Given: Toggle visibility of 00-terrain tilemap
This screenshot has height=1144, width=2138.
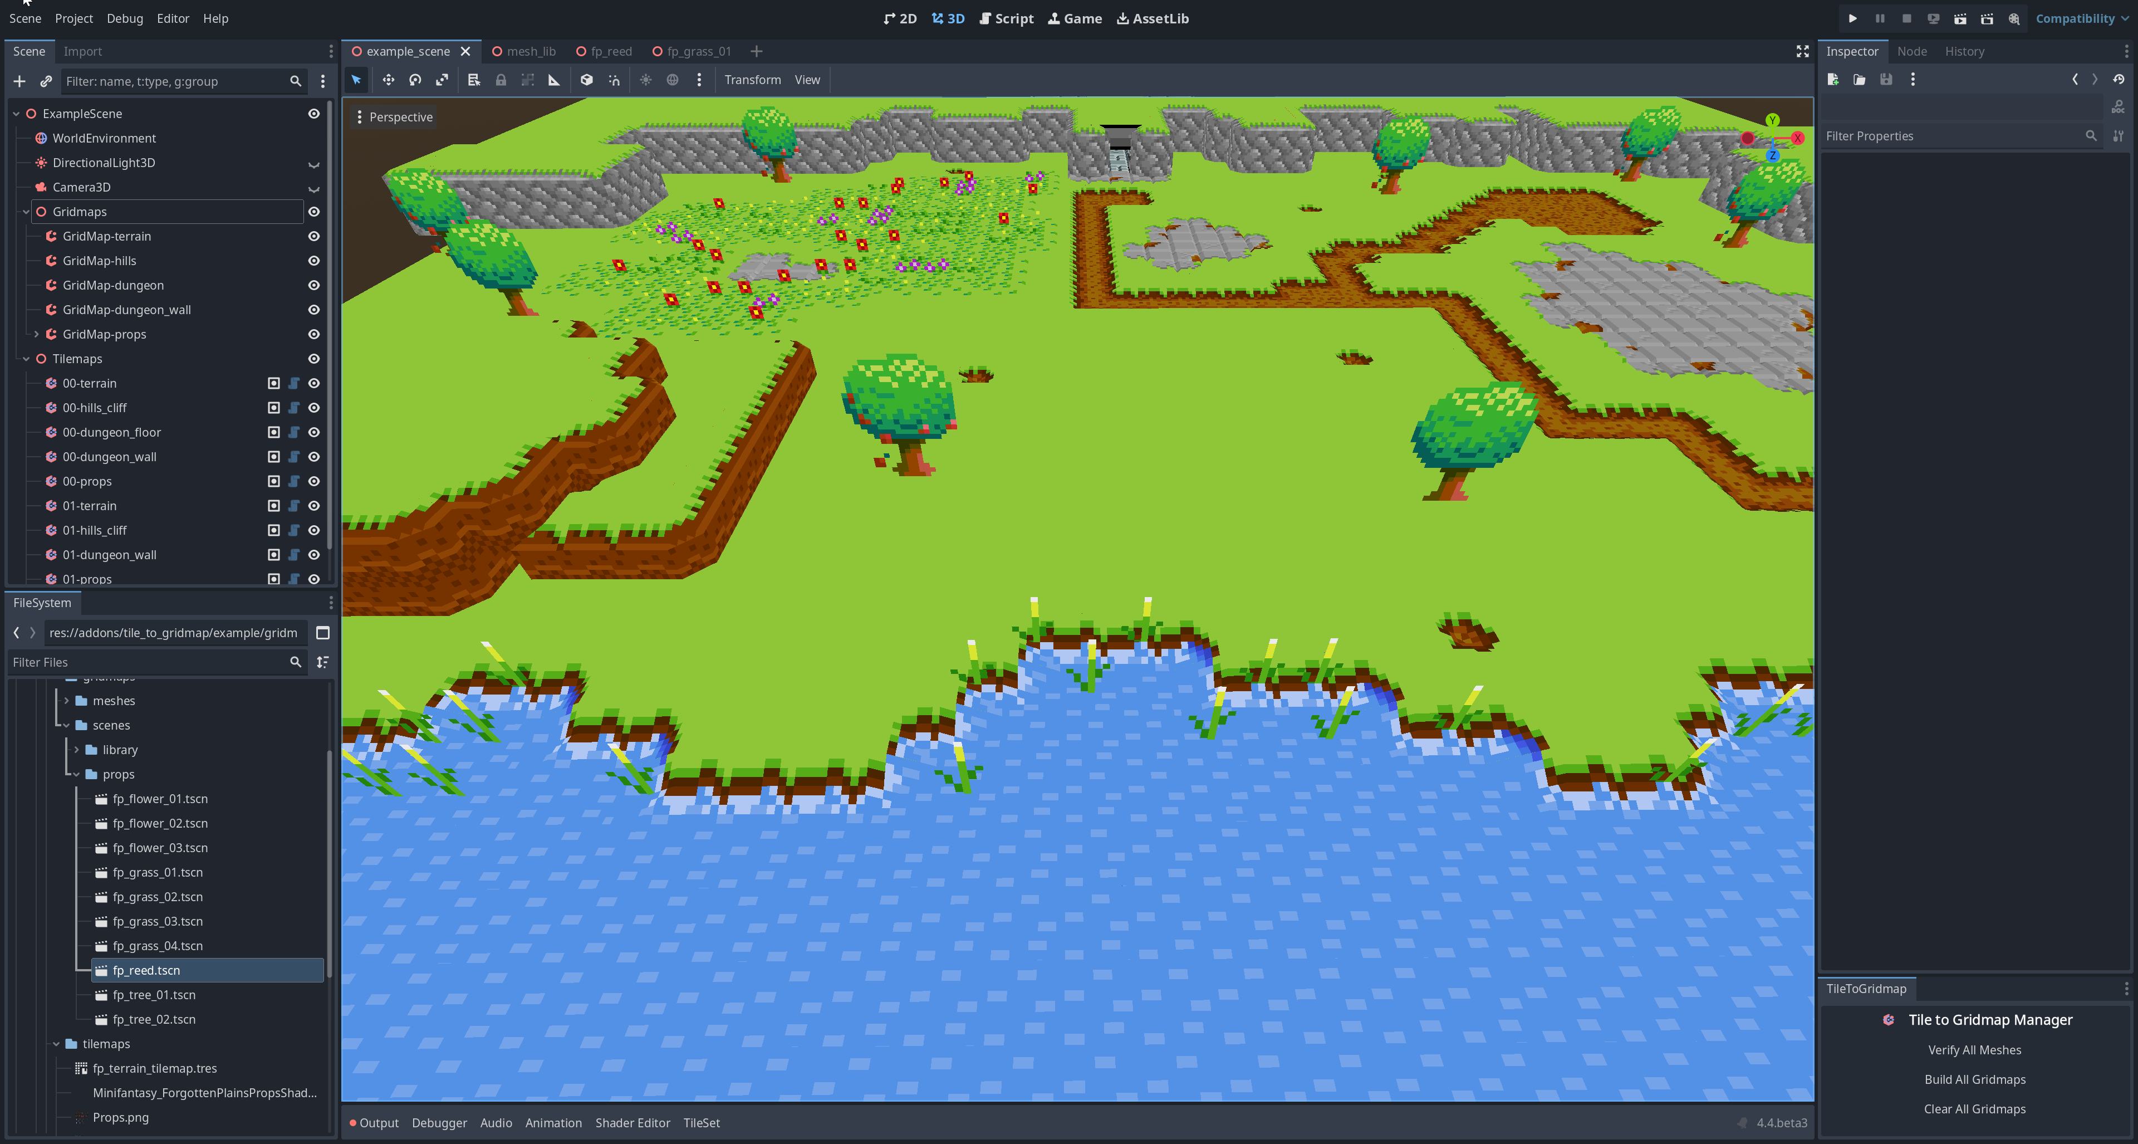Looking at the screenshot, I should 313,384.
